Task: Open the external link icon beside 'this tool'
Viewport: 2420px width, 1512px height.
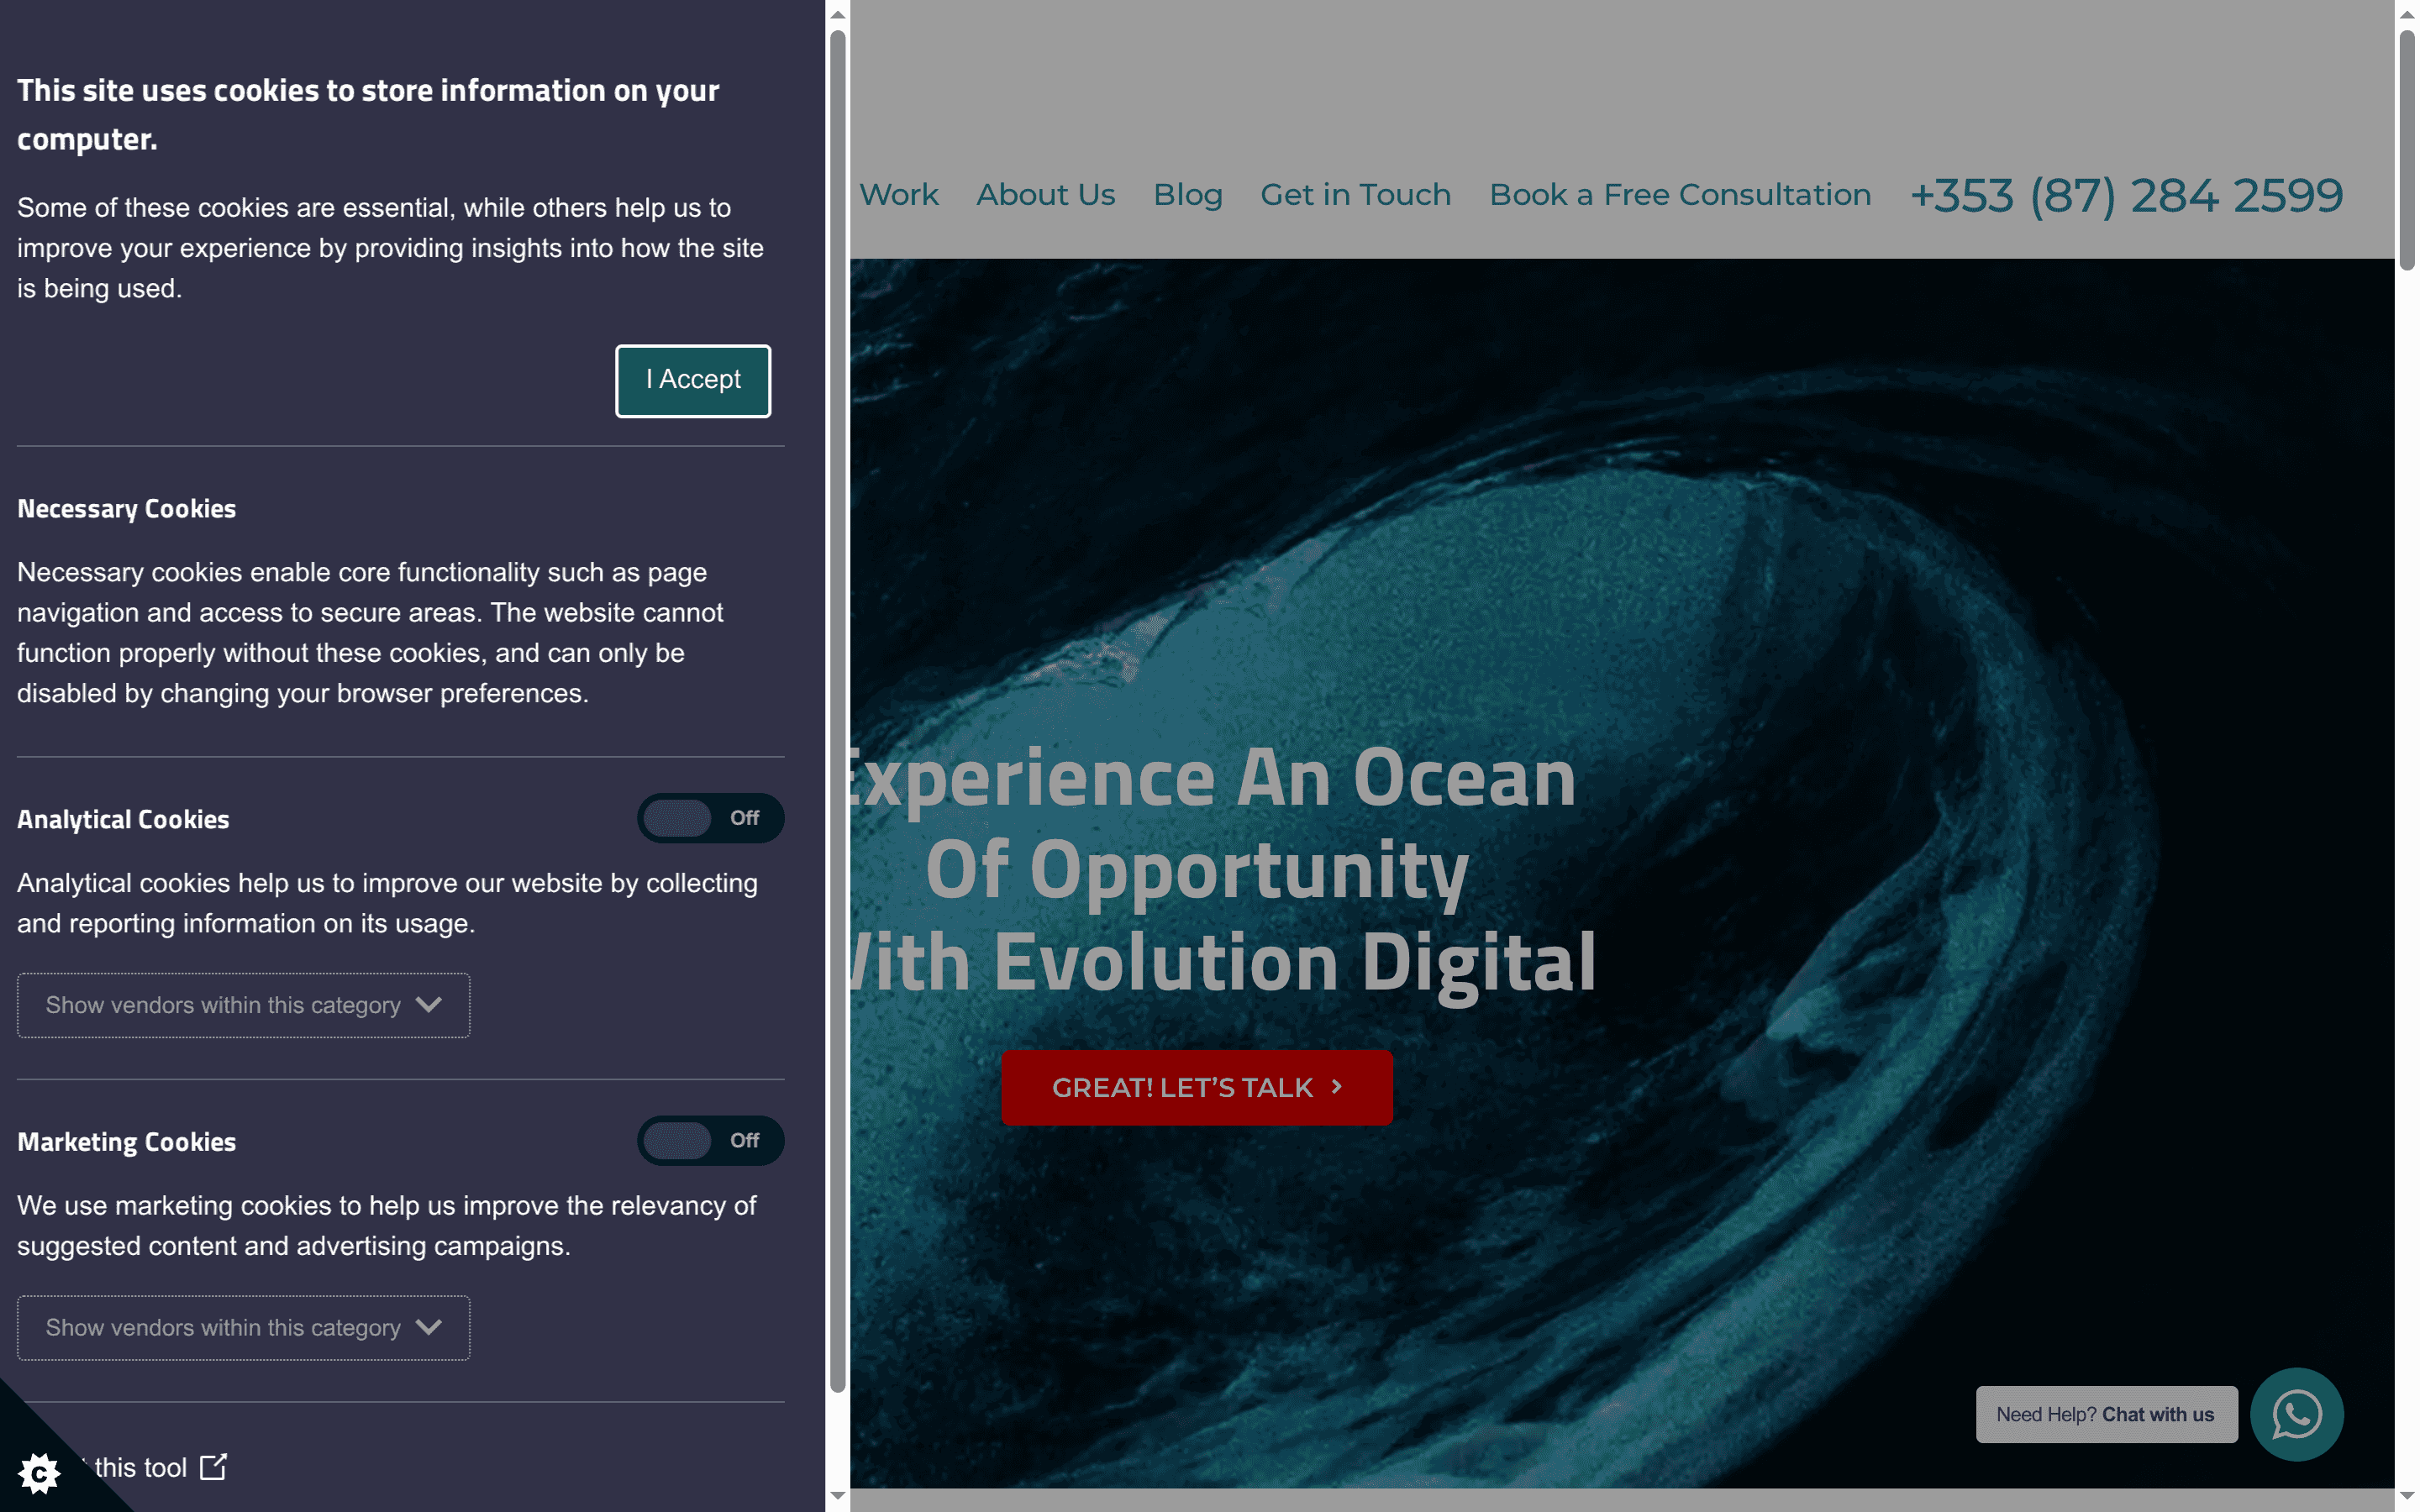Action: click(213, 1467)
